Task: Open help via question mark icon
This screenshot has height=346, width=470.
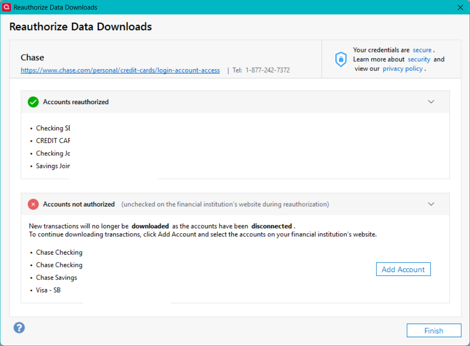Action: [19, 328]
